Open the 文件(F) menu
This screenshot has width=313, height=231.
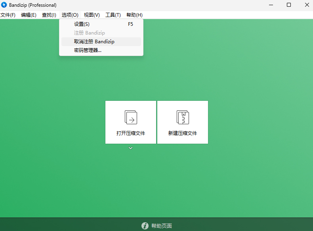pos(8,15)
